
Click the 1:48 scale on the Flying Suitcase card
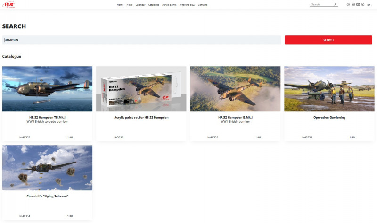click(70, 216)
